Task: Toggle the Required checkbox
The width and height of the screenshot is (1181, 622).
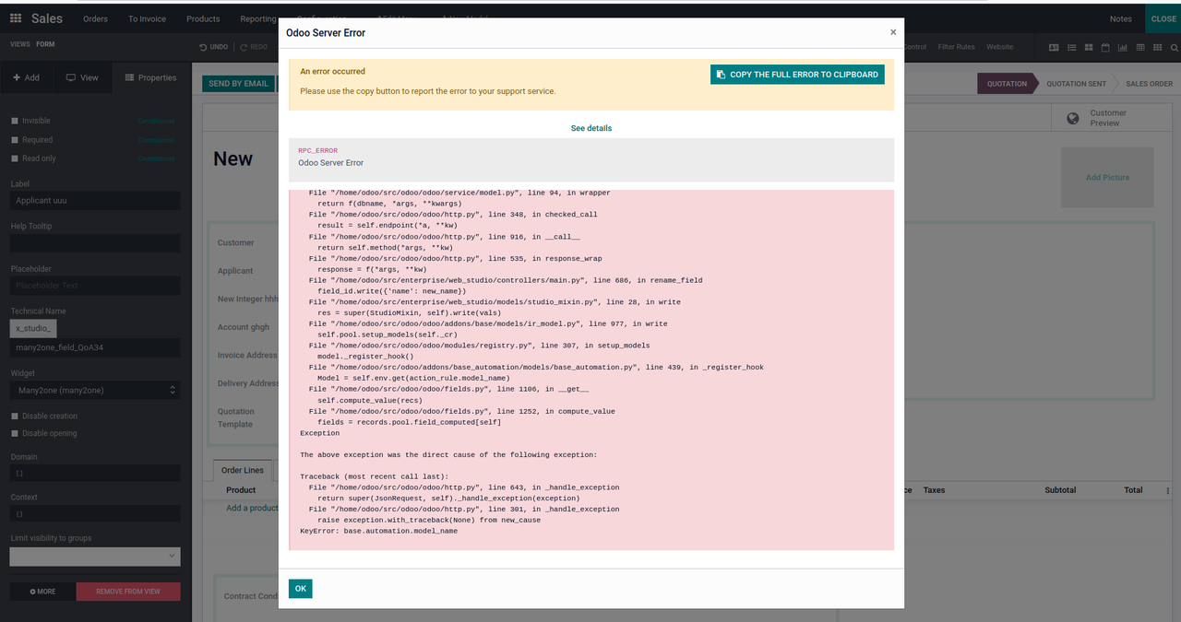Action: 14,140
